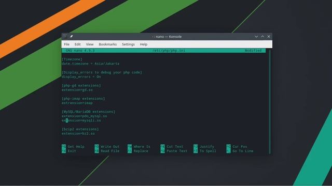Open the View menu

[90, 44]
